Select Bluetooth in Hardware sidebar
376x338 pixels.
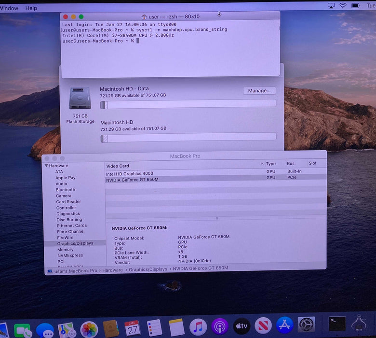point(66,190)
